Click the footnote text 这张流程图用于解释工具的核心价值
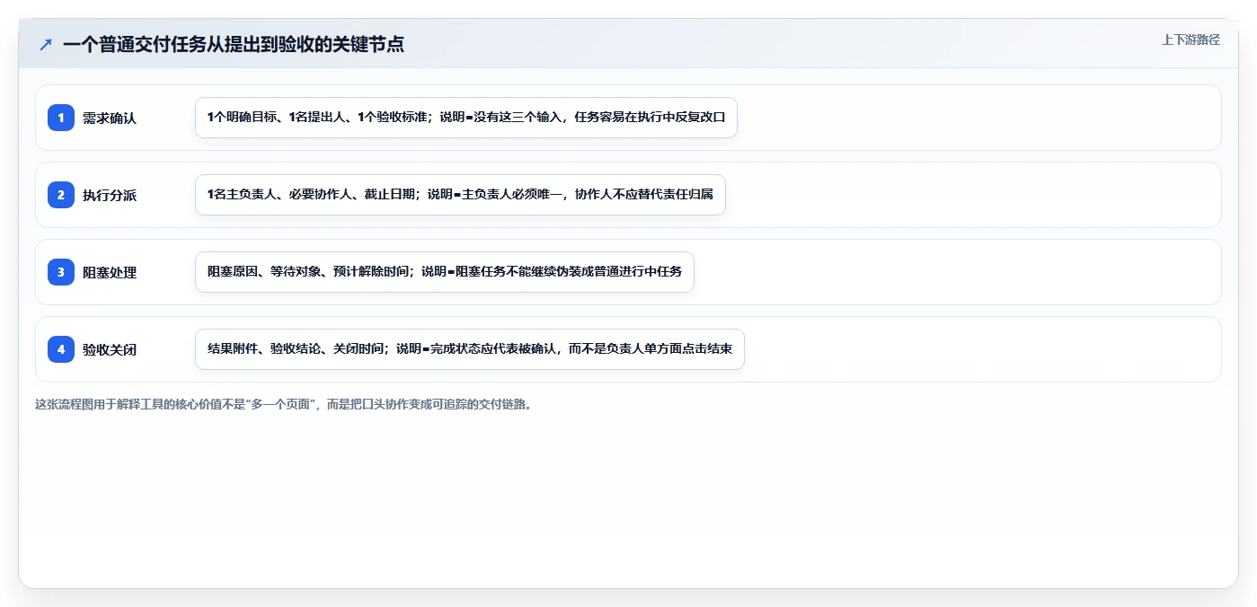This screenshot has height=607, width=1257. point(283,404)
